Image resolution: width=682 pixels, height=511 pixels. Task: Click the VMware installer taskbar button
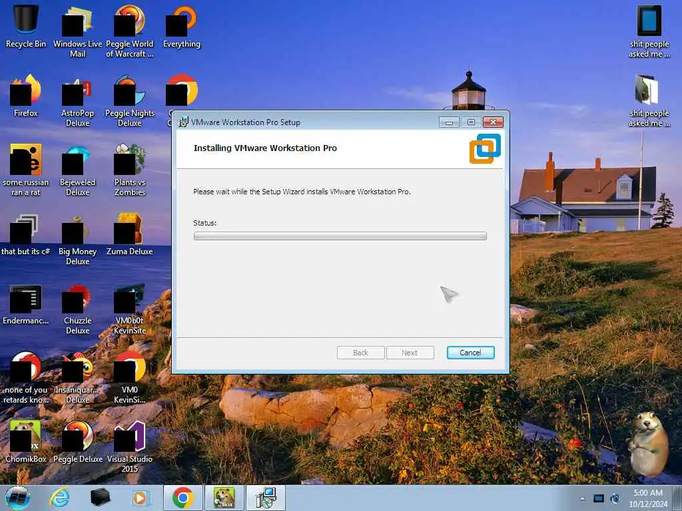point(266,498)
